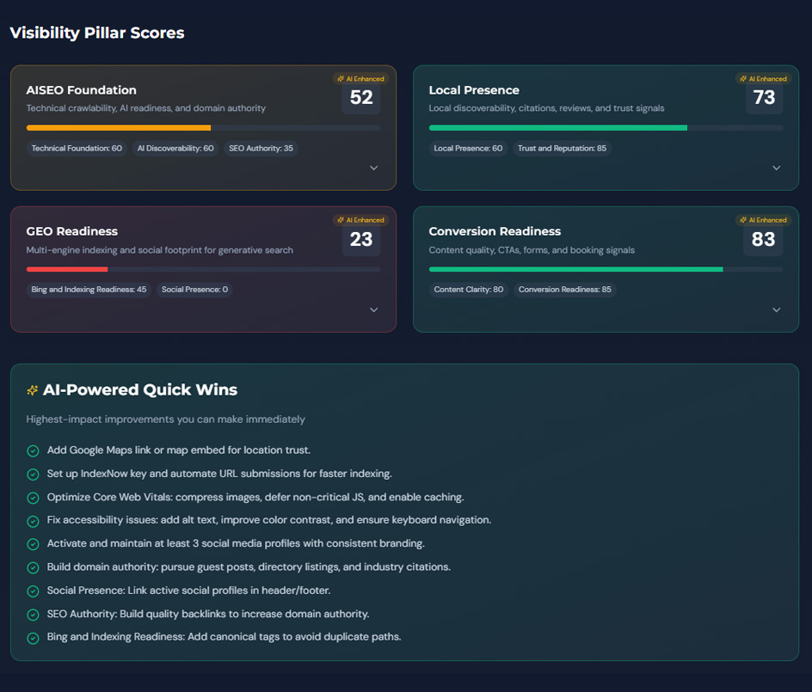Screen dimensions: 812x692
Task: Click the Trust and Reputation: 85 pill
Action: 562,149
